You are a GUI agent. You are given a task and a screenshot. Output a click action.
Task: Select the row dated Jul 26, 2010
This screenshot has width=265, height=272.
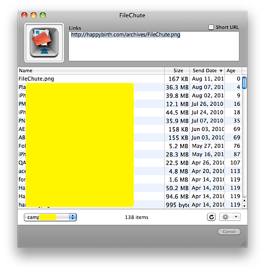click(x=130, y=104)
